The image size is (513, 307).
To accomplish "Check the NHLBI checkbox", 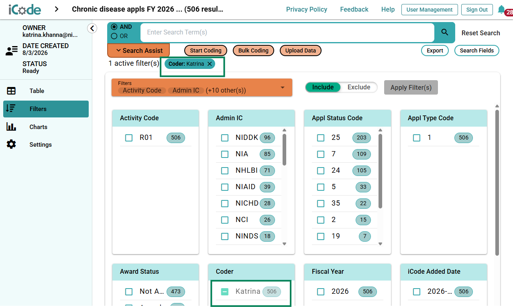I will click(x=225, y=171).
